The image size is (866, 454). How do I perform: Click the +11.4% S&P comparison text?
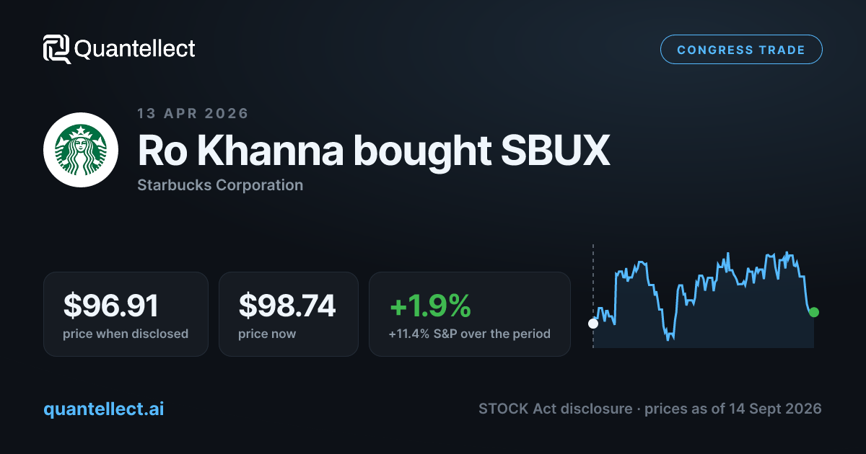tap(469, 334)
